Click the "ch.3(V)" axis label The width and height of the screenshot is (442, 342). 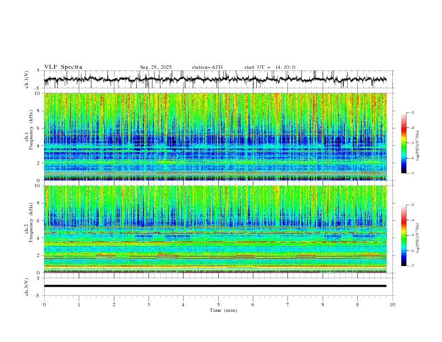point(27,287)
